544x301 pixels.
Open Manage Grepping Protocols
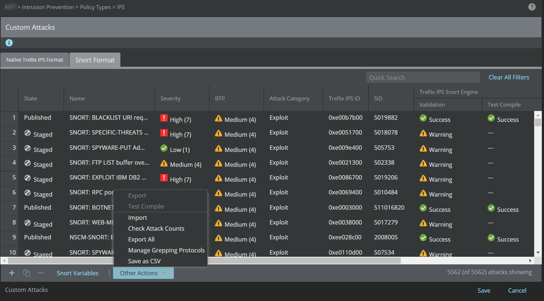pyautogui.click(x=167, y=250)
